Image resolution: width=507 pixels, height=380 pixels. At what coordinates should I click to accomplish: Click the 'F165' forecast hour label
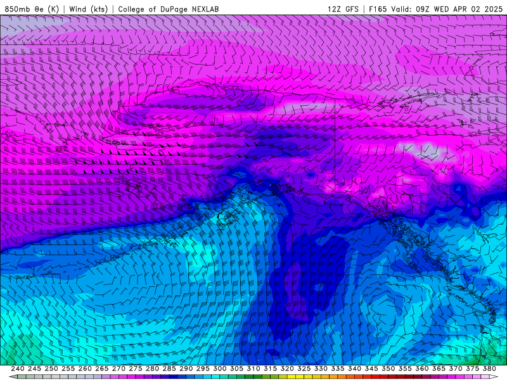[378, 9]
